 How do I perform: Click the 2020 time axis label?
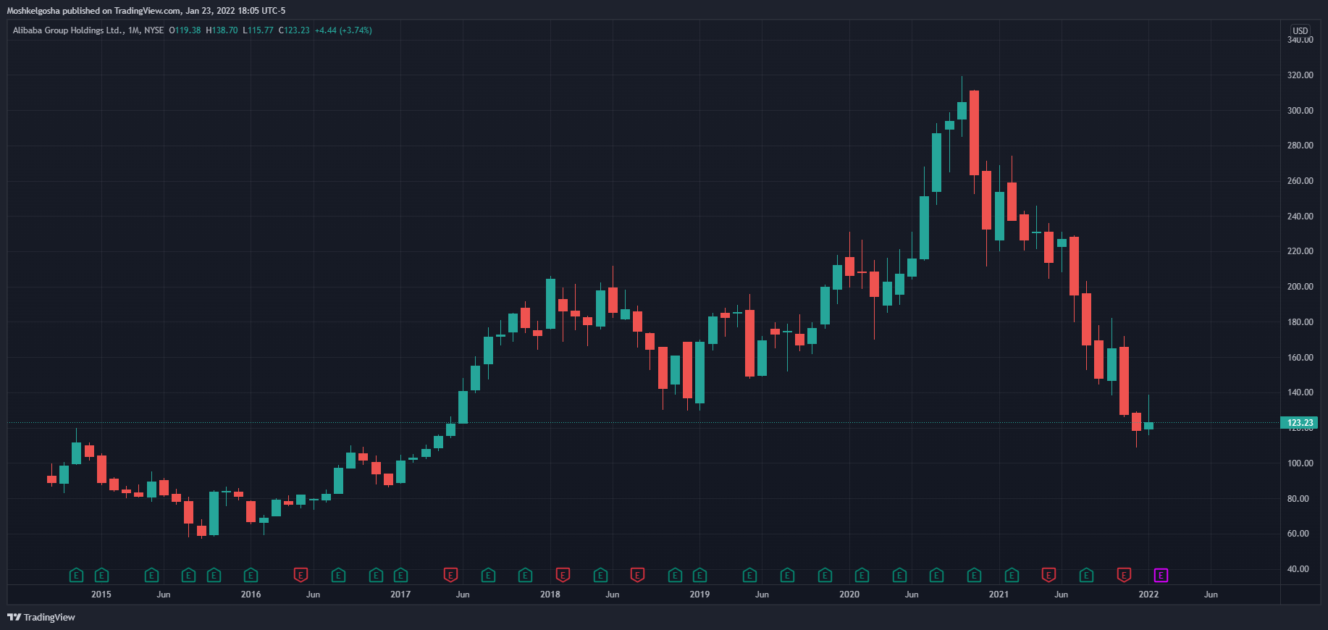click(849, 595)
